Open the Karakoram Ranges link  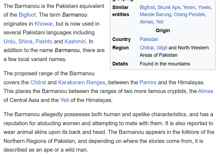[x=82, y=82]
